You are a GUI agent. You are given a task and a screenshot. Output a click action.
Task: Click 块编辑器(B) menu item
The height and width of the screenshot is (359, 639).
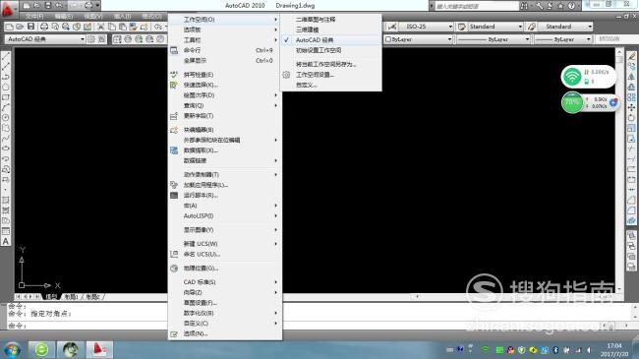224,130
